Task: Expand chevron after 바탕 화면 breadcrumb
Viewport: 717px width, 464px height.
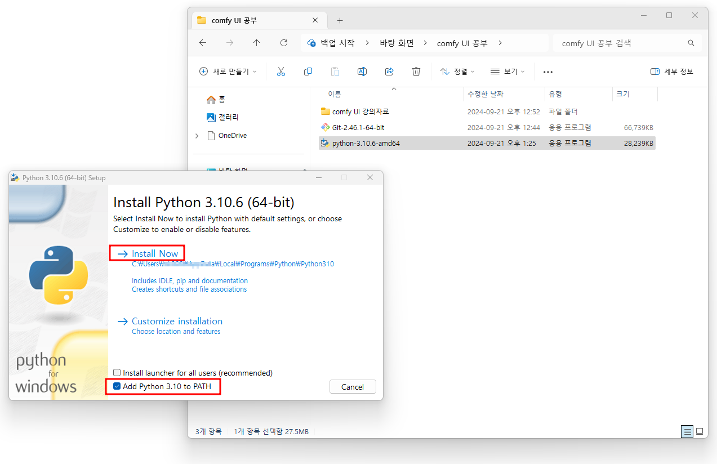Action: [x=425, y=43]
